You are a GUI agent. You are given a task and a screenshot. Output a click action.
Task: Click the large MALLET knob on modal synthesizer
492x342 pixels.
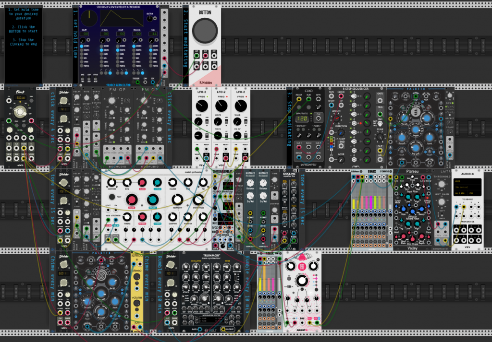pos(152,200)
